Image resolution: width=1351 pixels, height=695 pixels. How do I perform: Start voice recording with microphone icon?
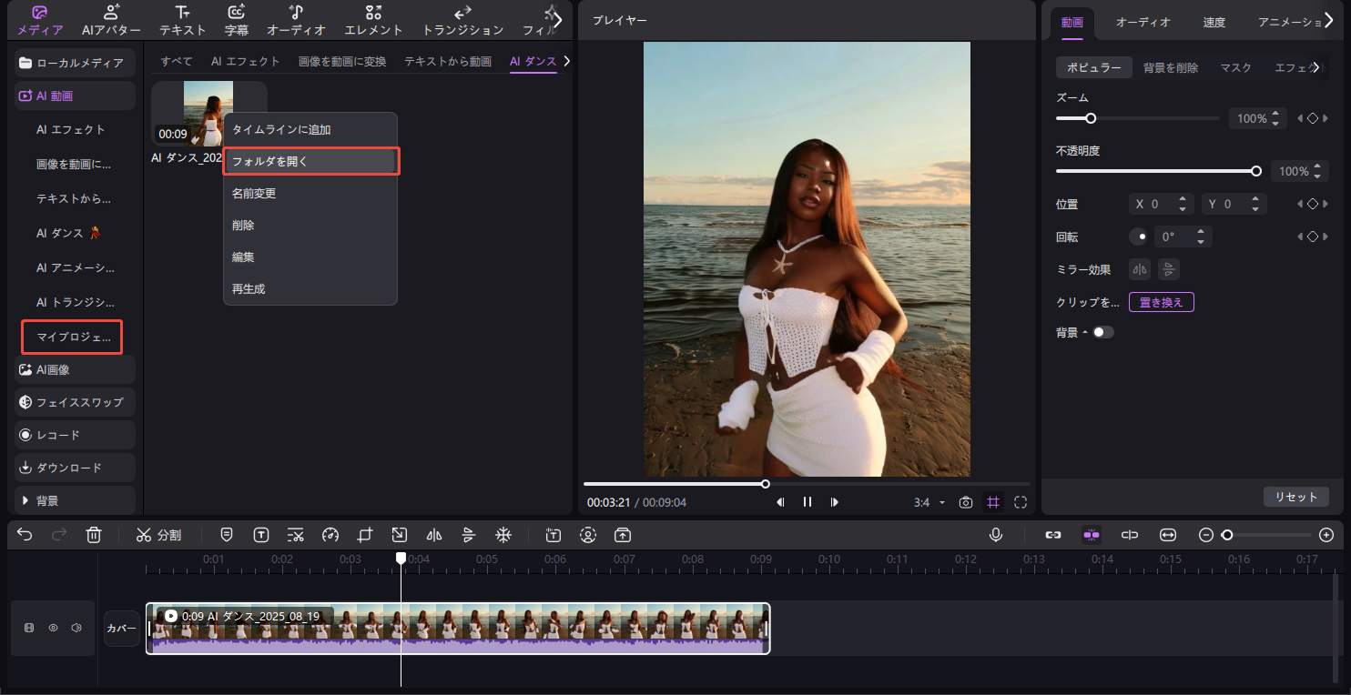(x=996, y=535)
